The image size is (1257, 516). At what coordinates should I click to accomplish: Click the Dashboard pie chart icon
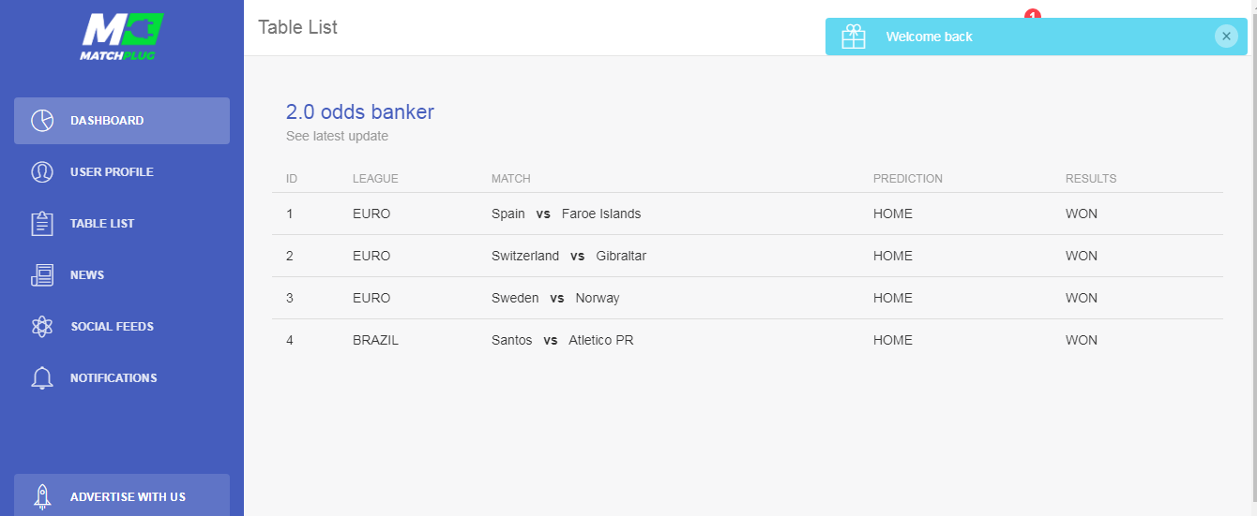[x=42, y=121]
